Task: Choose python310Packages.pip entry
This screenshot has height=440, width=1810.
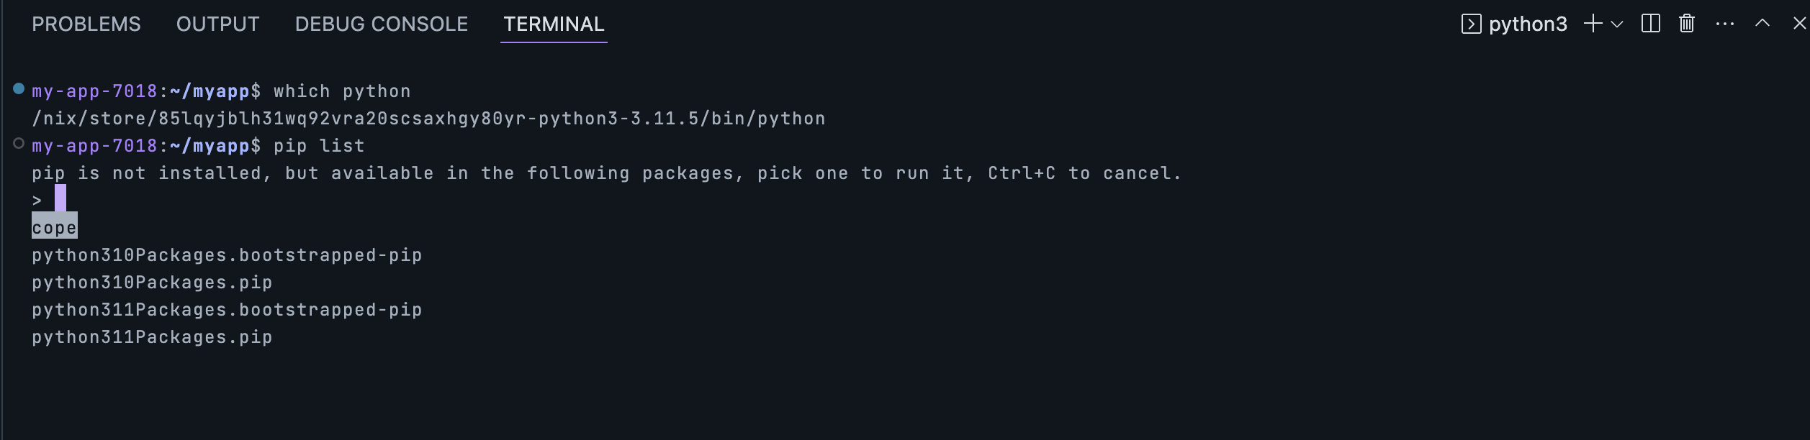Action: pyautogui.click(x=152, y=283)
